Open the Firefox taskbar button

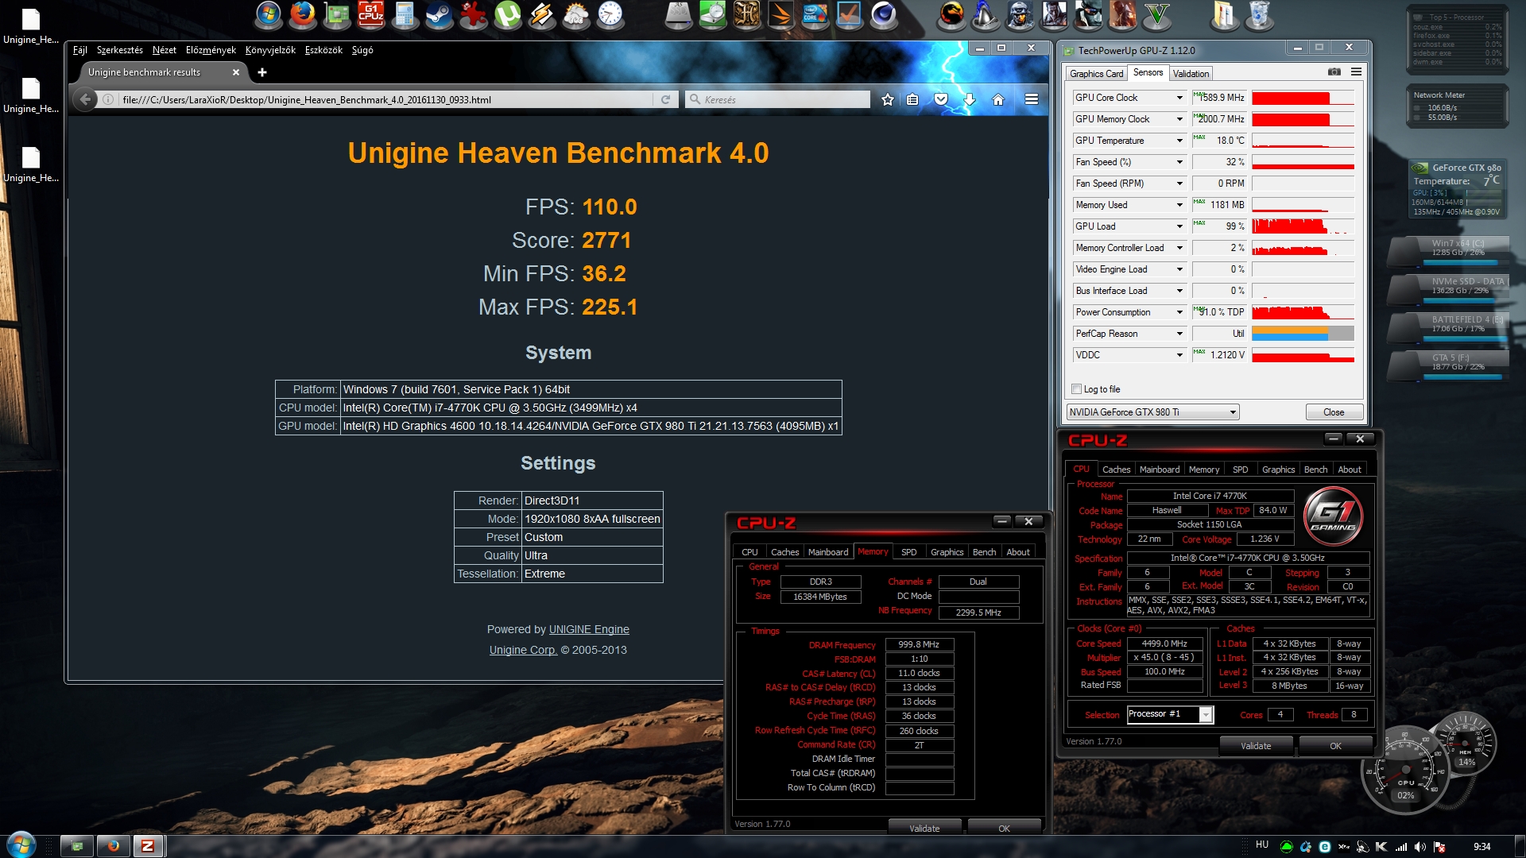[x=113, y=845]
